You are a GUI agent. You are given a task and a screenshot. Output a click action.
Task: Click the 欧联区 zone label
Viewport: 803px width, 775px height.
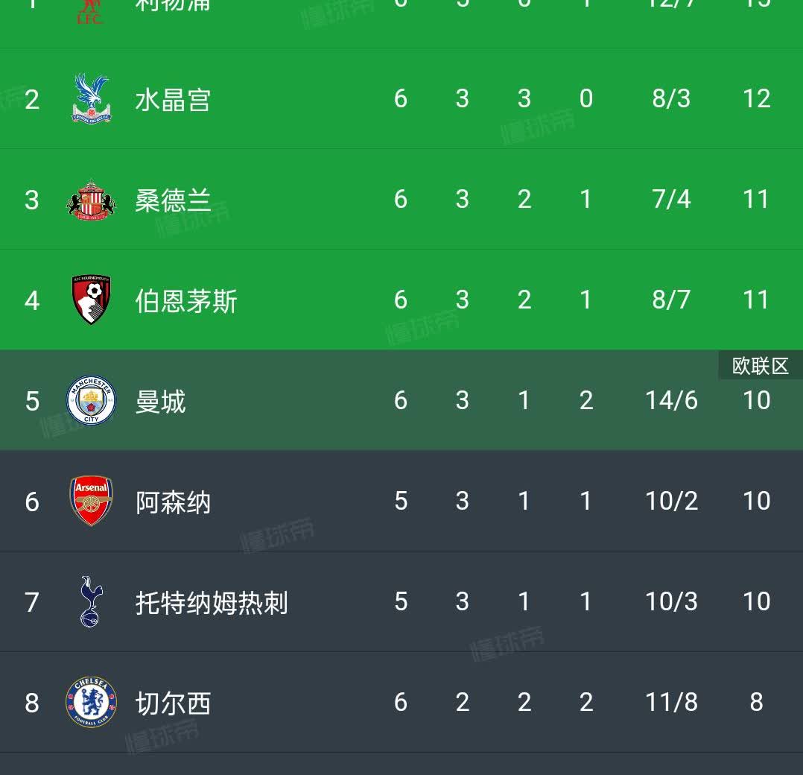[x=760, y=366]
